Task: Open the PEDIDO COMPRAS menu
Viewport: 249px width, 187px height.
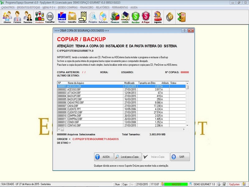Action: tap(68, 7)
